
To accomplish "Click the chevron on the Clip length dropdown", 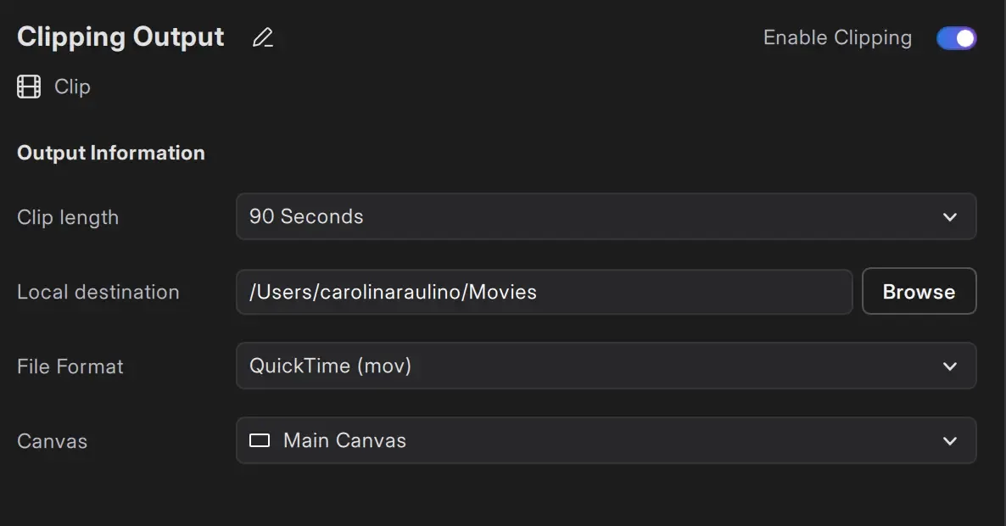I will click(x=950, y=216).
